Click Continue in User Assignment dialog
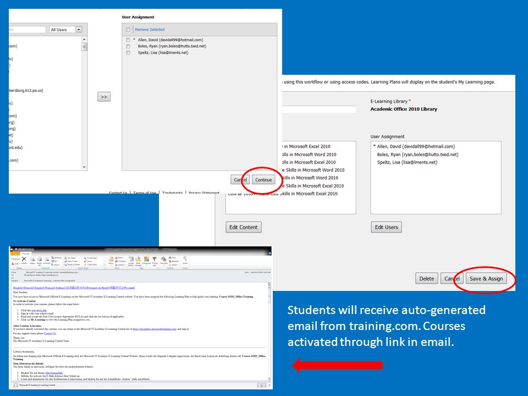The height and width of the screenshot is (396, 528). tap(263, 180)
